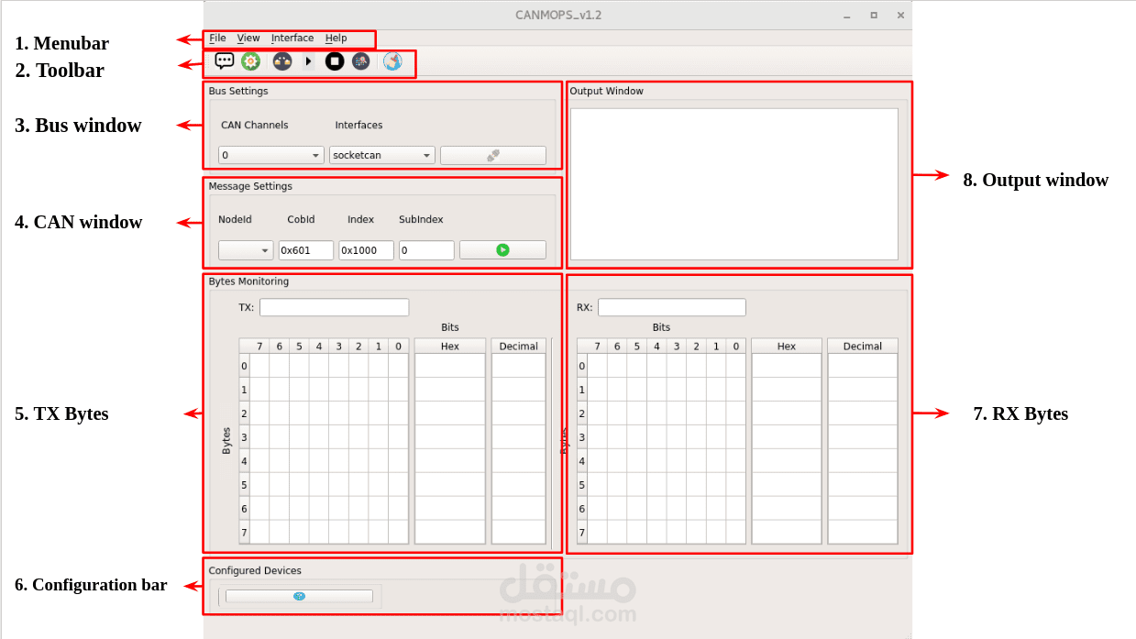Click the TX table Decimal column header
1136x639 pixels.
(519, 347)
